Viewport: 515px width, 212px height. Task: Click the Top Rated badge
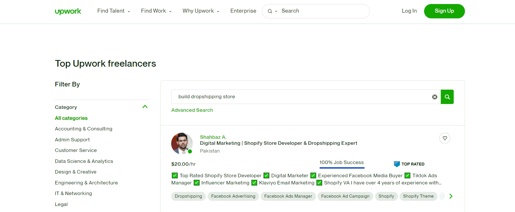click(409, 164)
